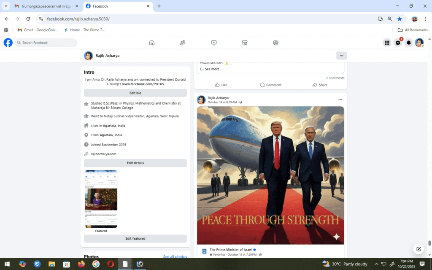Open the See all photos link
Viewport: 432px width, 270px height.
(175, 256)
